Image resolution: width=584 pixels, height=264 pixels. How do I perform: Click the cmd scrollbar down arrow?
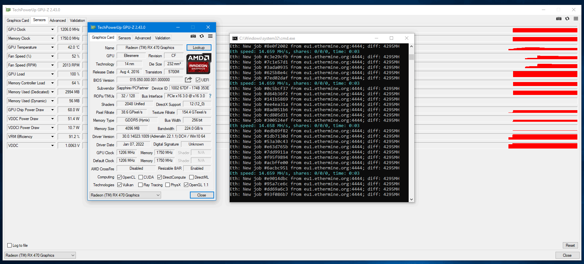point(412,199)
